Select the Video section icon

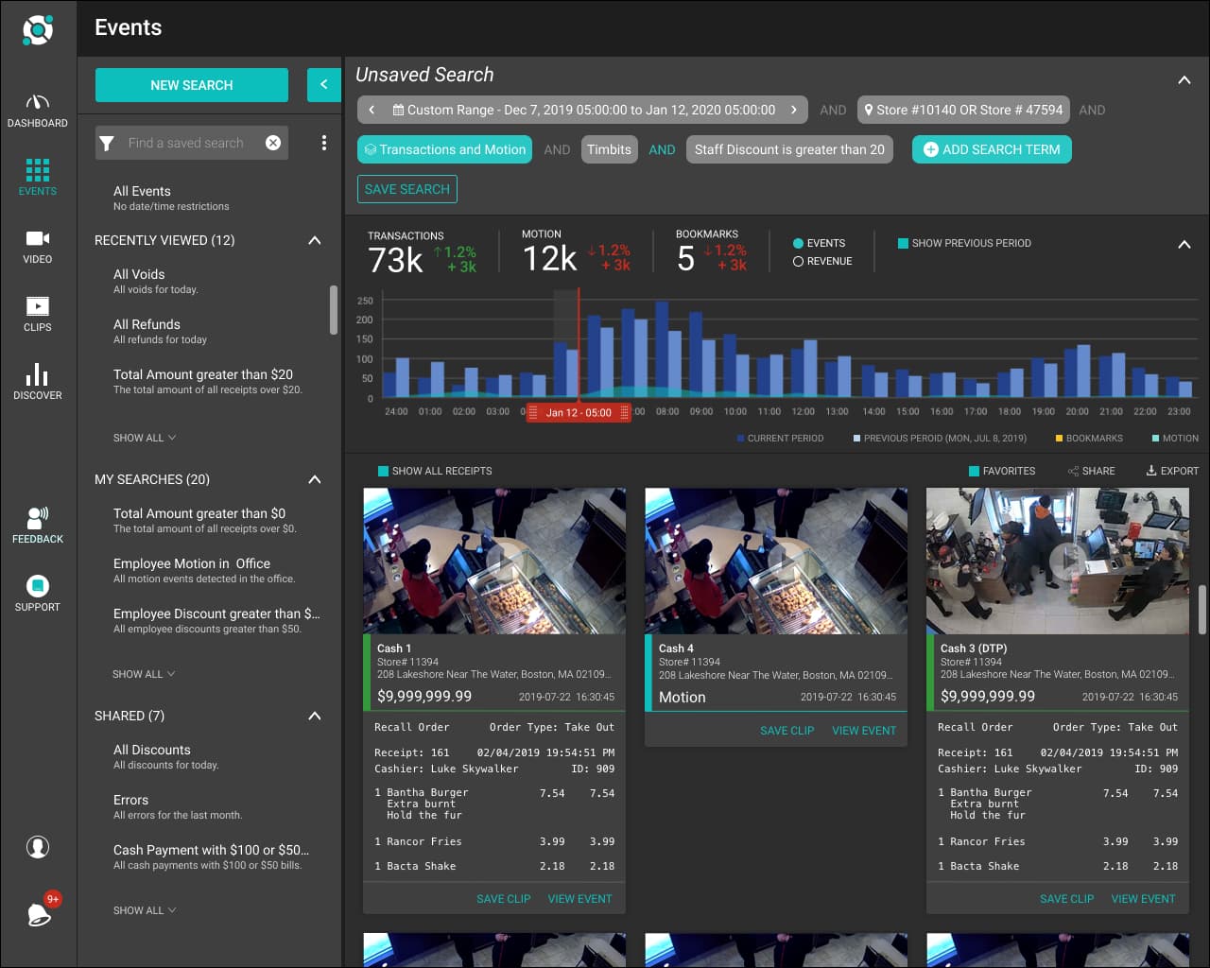click(38, 244)
